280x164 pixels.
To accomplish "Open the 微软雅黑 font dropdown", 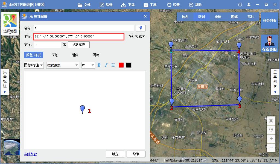I will 62,65.
